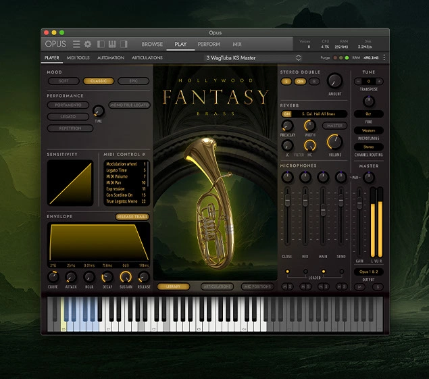Enable LEGATO performance mode
429x379 pixels.
point(68,117)
